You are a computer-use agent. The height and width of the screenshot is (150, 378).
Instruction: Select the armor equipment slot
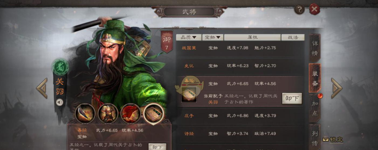[108, 114]
